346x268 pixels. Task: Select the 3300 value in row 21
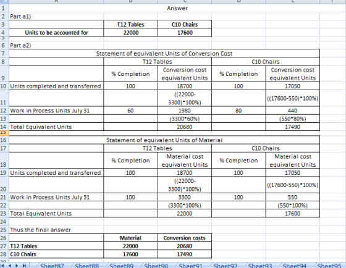pyautogui.click(x=185, y=197)
